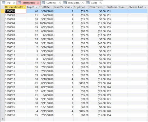The height and width of the screenshot is (122, 148).
Task: Click the Customer tab table icon
Action: (x=43, y=3)
